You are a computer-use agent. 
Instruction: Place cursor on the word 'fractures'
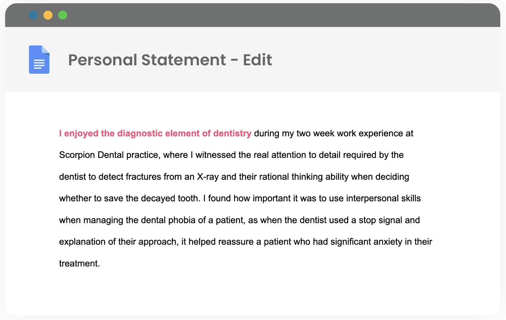(x=143, y=177)
